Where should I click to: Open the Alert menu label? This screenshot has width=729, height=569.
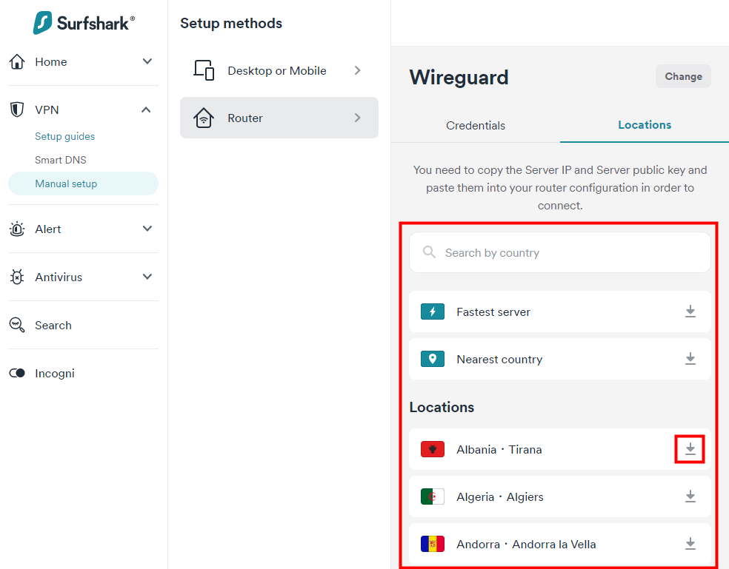pyautogui.click(x=48, y=229)
